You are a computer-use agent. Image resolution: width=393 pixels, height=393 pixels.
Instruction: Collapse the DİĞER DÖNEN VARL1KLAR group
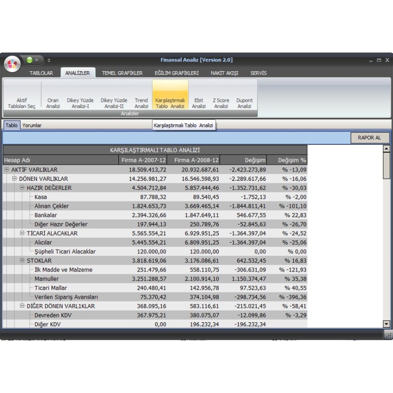(22, 306)
